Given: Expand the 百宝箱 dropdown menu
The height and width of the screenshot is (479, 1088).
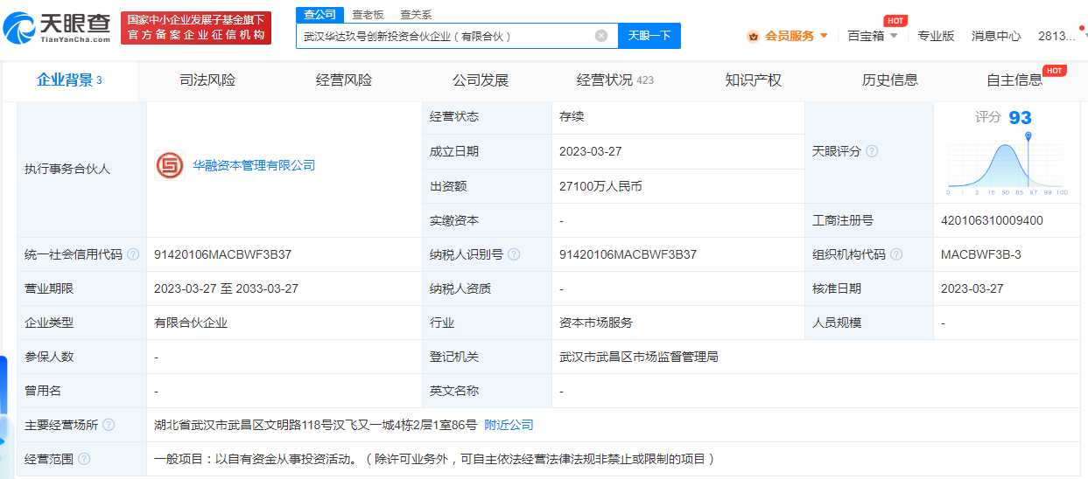Looking at the screenshot, I should (873, 36).
